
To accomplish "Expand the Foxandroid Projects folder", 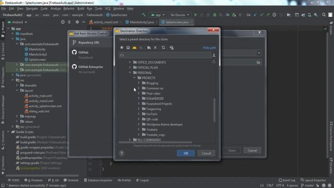I will coord(139,103).
